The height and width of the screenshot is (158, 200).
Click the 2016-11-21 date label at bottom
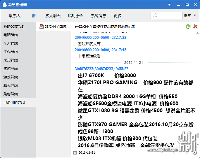(x=87, y=152)
